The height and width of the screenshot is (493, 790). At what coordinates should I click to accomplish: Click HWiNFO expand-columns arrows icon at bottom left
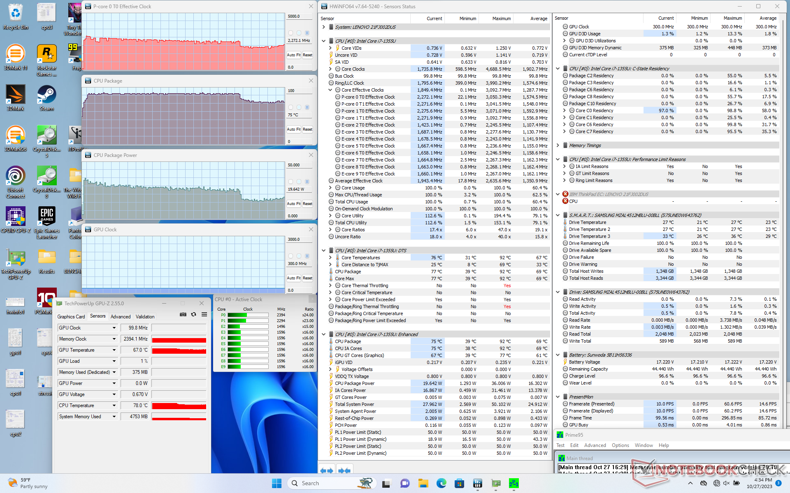(326, 470)
